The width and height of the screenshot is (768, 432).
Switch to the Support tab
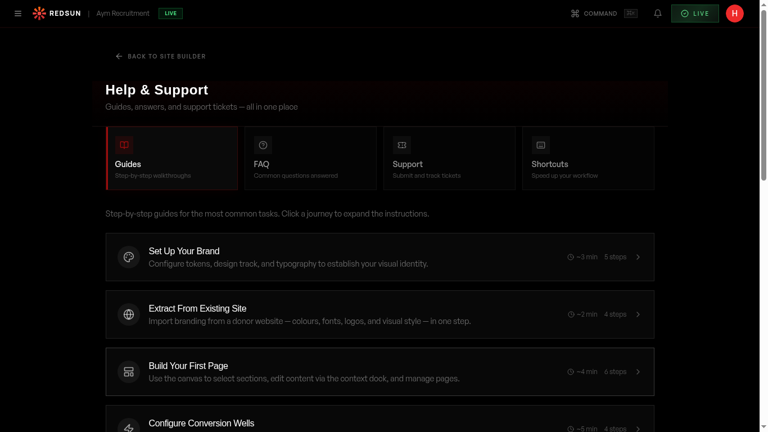[449, 158]
